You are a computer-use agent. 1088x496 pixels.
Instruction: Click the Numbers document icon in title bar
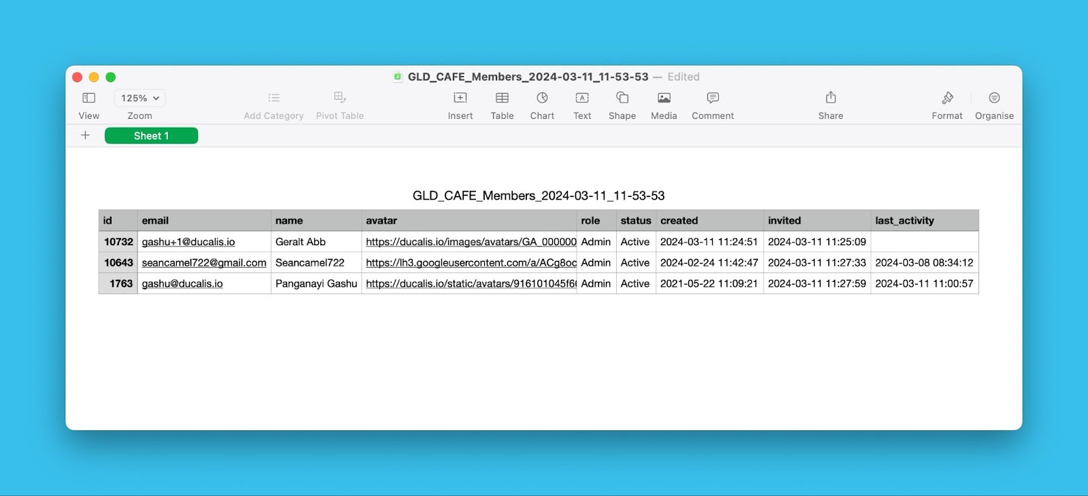coord(398,77)
